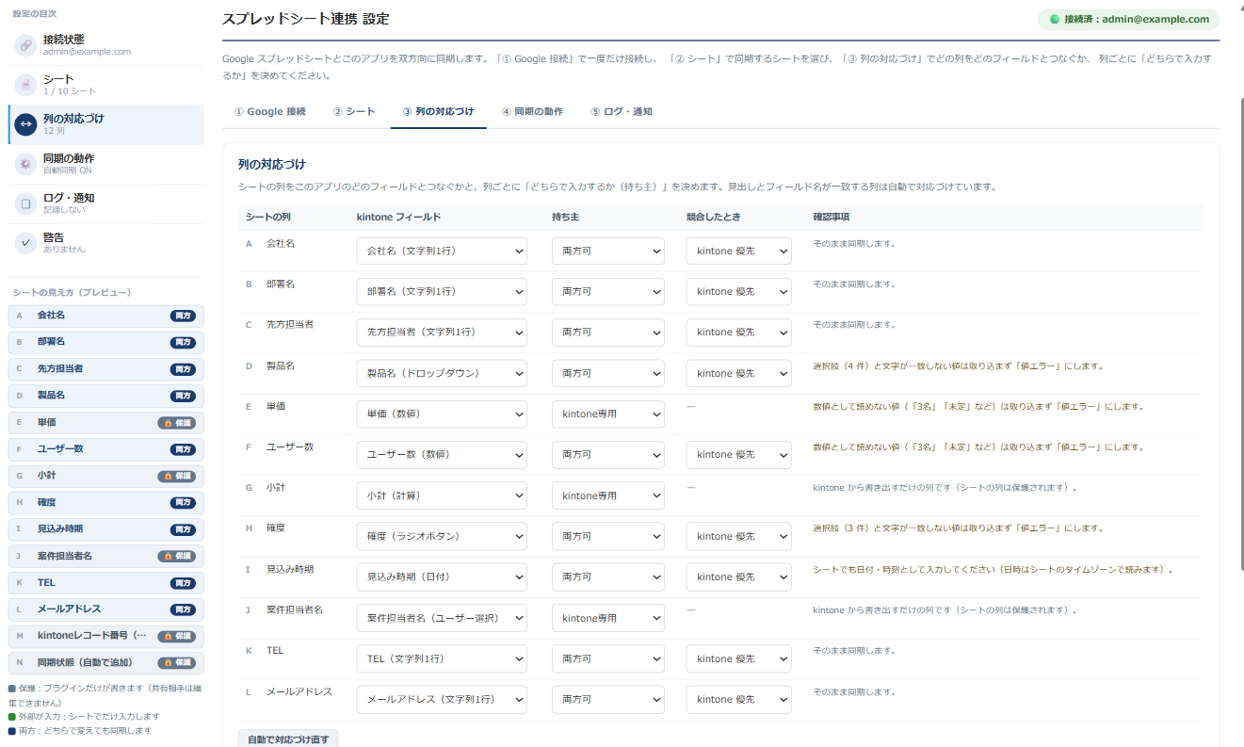The image size is (1244, 747).
Task: Switch to the ② シート tab
Action: pos(354,111)
